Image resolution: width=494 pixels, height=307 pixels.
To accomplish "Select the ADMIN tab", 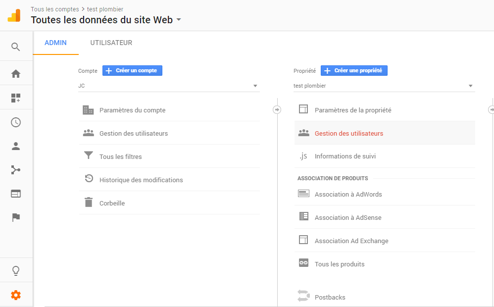I will (55, 43).
